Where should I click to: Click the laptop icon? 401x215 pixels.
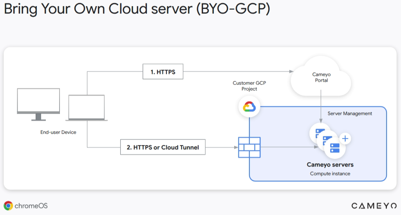(x=87, y=108)
